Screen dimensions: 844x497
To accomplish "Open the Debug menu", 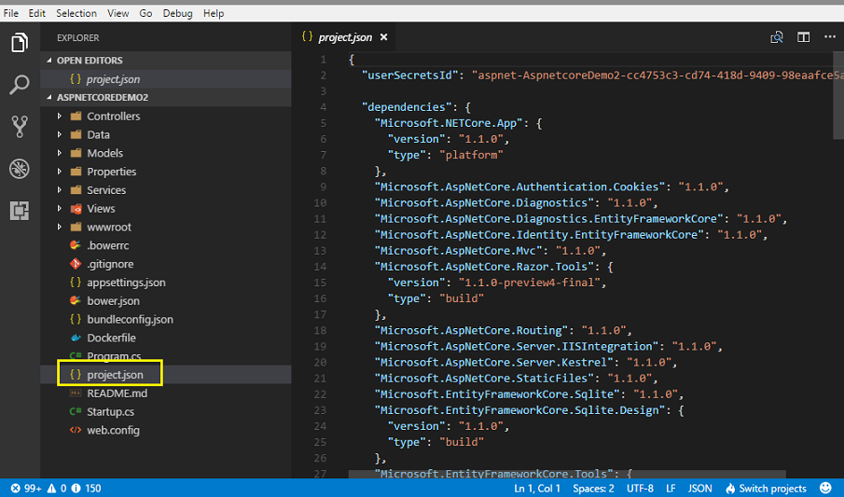I will (x=177, y=13).
